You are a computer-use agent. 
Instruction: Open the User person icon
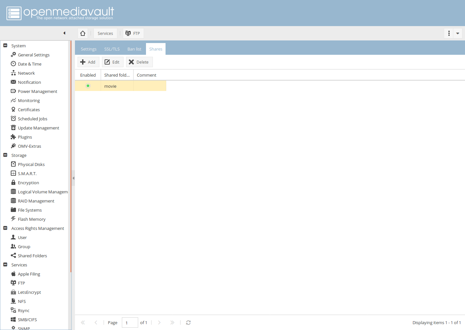click(x=13, y=237)
